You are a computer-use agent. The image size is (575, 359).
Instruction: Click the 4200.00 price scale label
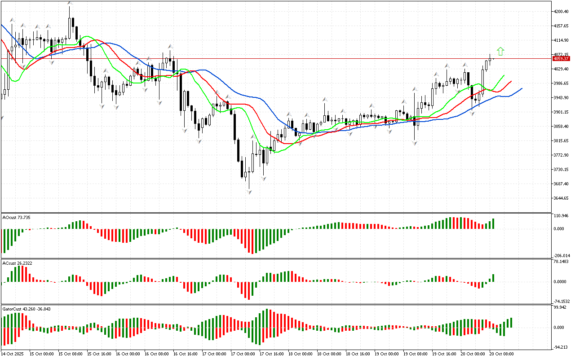tap(562, 11)
